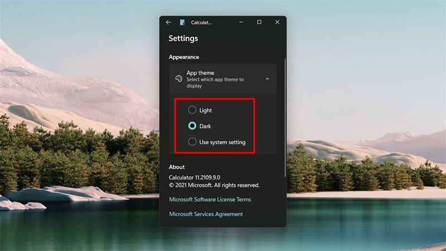The image size is (446, 251).
Task: Click the Settings window vertical scrollbar
Action: click(285, 118)
